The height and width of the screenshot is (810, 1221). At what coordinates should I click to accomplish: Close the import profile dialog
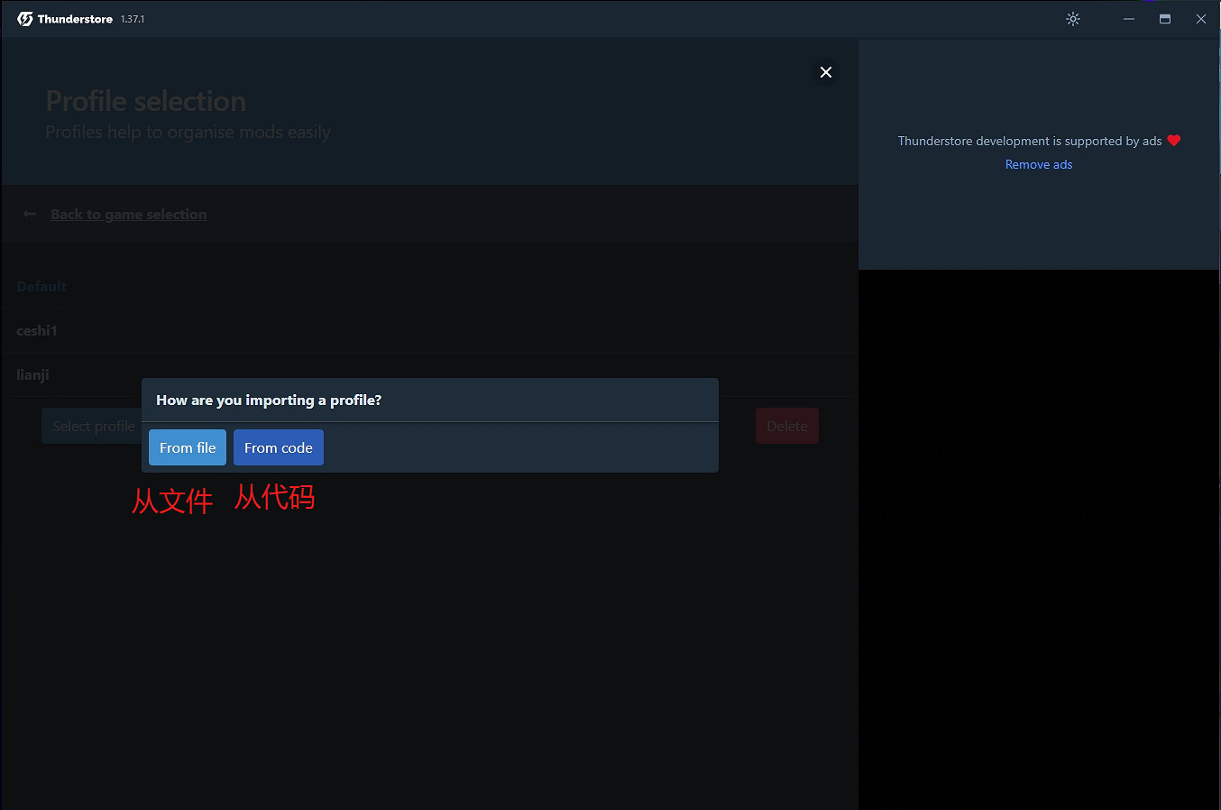pyautogui.click(x=826, y=72)
